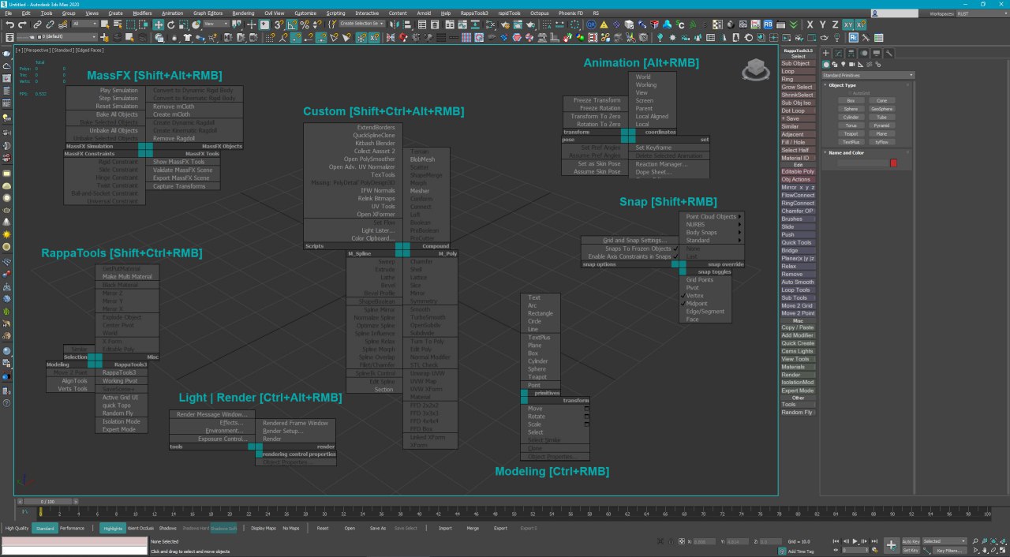Click Quick Tools in RappaTools panel
This screenshot has width=1010, height=557.
point(798,242)
